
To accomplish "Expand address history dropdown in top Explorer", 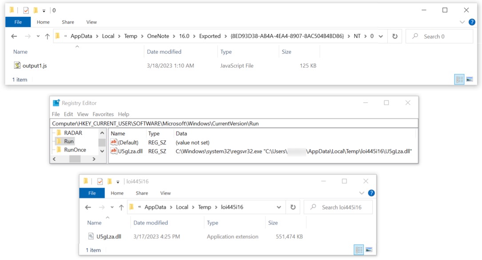I will point(381,36).
